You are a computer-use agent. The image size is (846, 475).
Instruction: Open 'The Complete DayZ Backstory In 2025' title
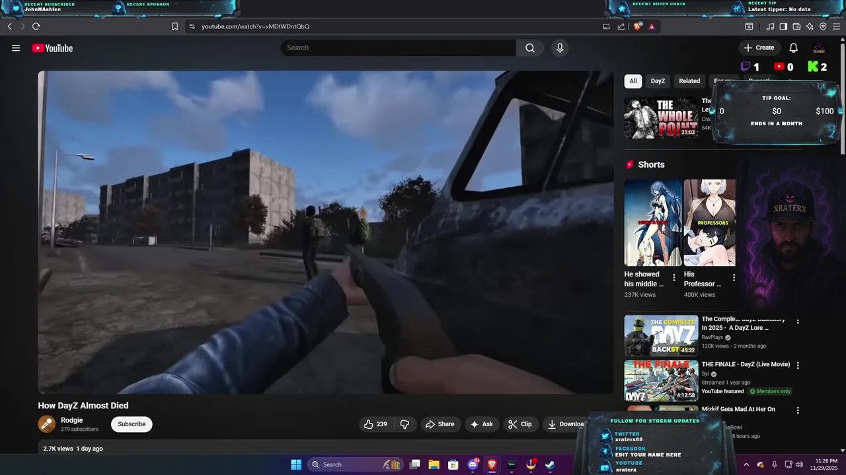[744, 323]
